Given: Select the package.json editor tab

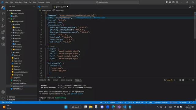Looking at the screenshot, I should point(61,7).
